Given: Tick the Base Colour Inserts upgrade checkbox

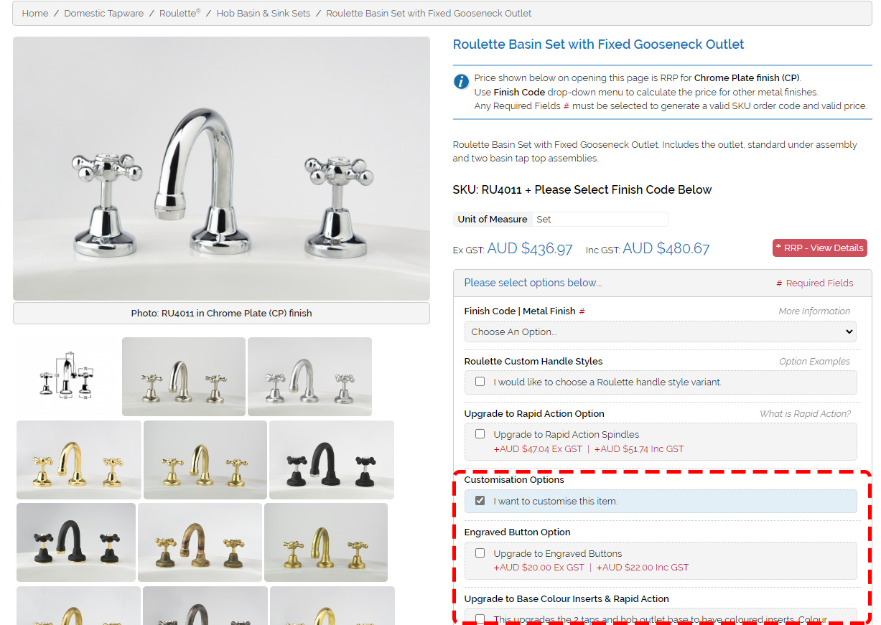Looking at the screenshot, I should point(480,619).
